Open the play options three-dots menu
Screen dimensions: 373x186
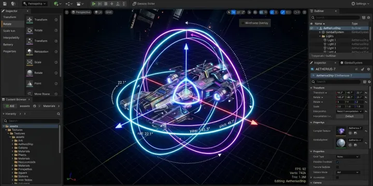pyautogui.click(x=123, y=4)
